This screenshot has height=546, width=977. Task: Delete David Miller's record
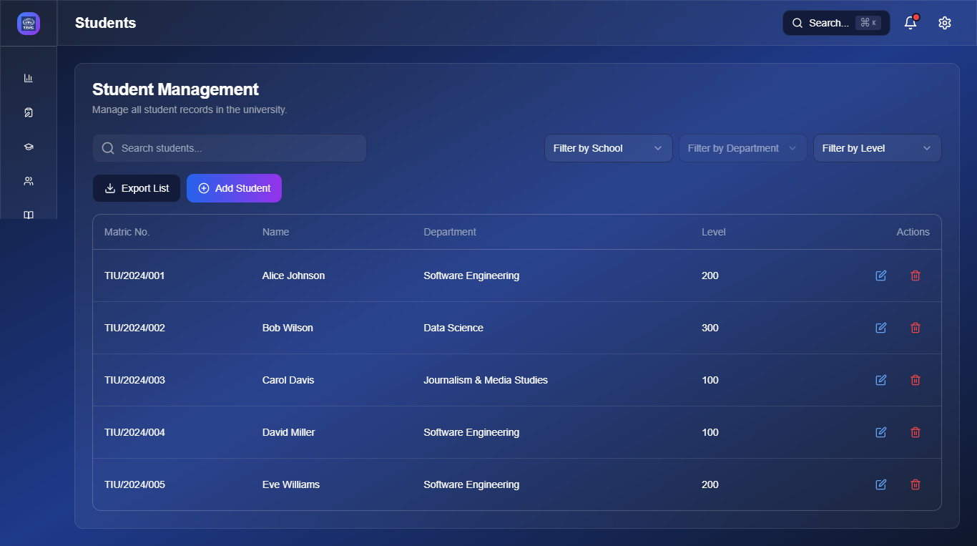[x=915, y=432]
